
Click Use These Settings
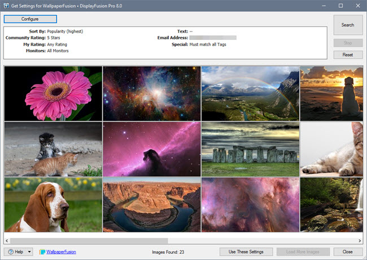[246, 252]
